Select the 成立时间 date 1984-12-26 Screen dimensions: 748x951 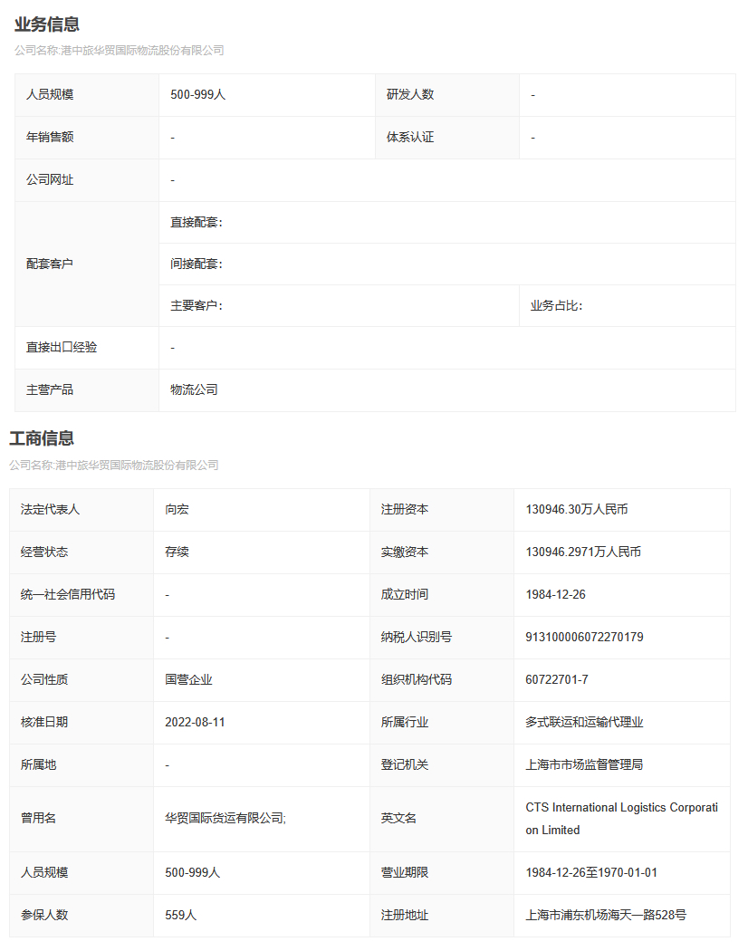pyautogui.click(x=556, y=594)
